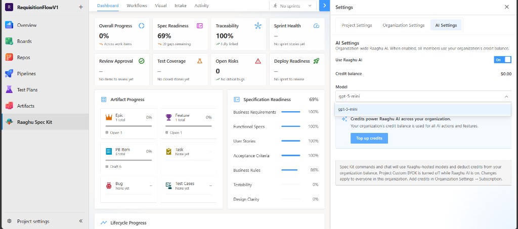Switch to the Dashboard tab
This screenshot has width=518, height=229.
(108, 6)
